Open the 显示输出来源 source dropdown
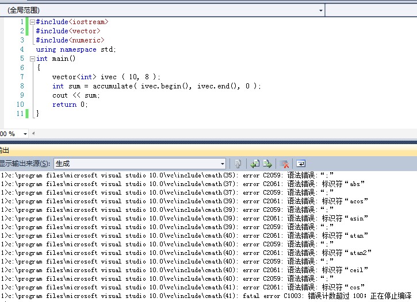 (x=223, y=164)
